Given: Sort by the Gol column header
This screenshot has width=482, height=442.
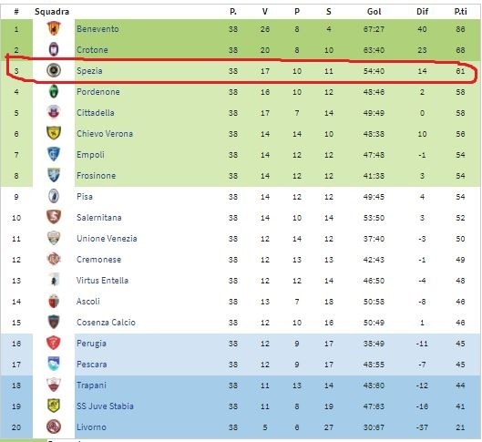Looking at the screenshot, I should (374, 12).
